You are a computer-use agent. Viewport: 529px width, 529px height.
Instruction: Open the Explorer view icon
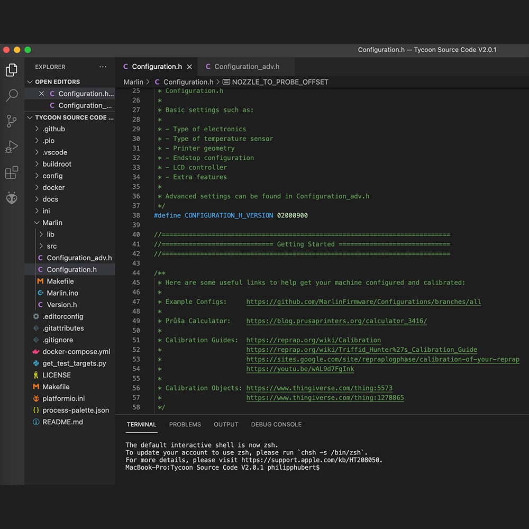12,70
